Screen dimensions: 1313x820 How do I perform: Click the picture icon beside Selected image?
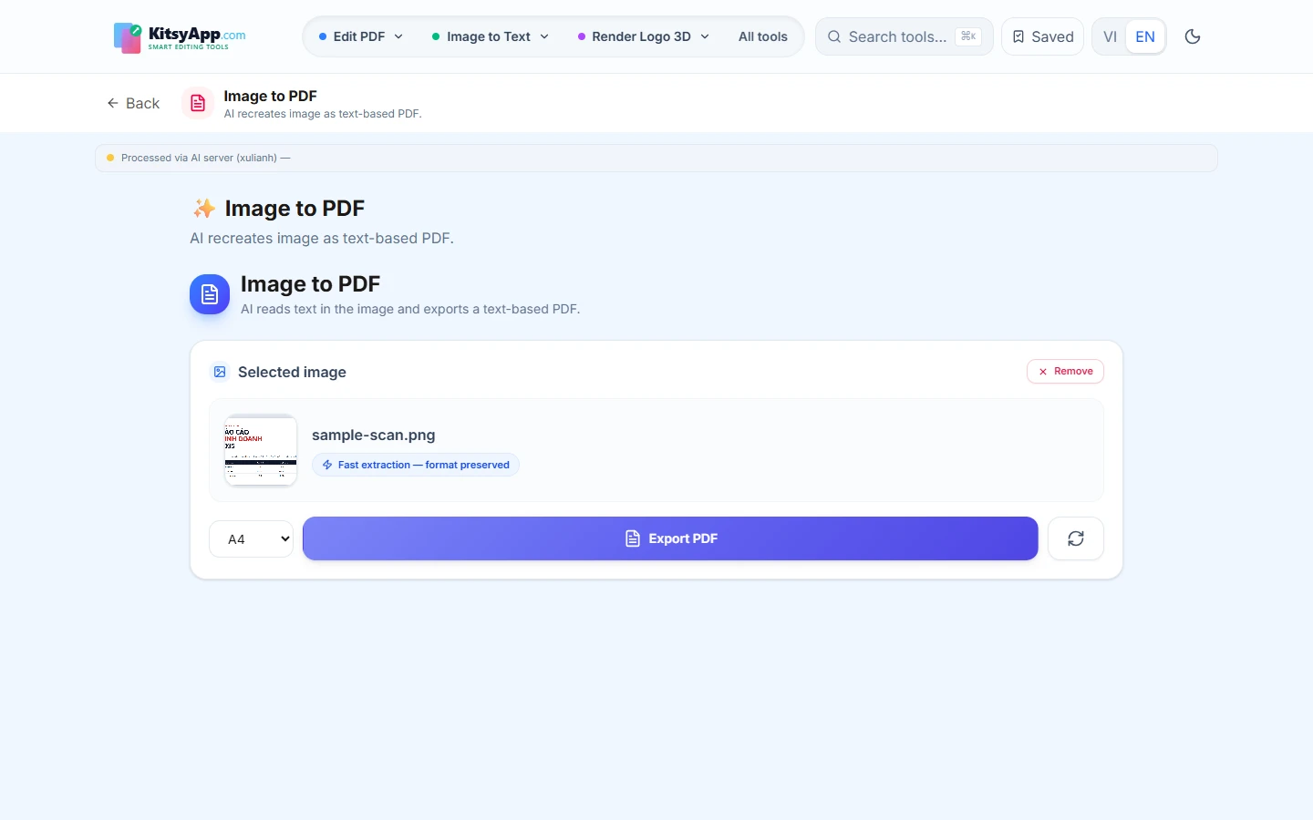(x=220, y=372)
